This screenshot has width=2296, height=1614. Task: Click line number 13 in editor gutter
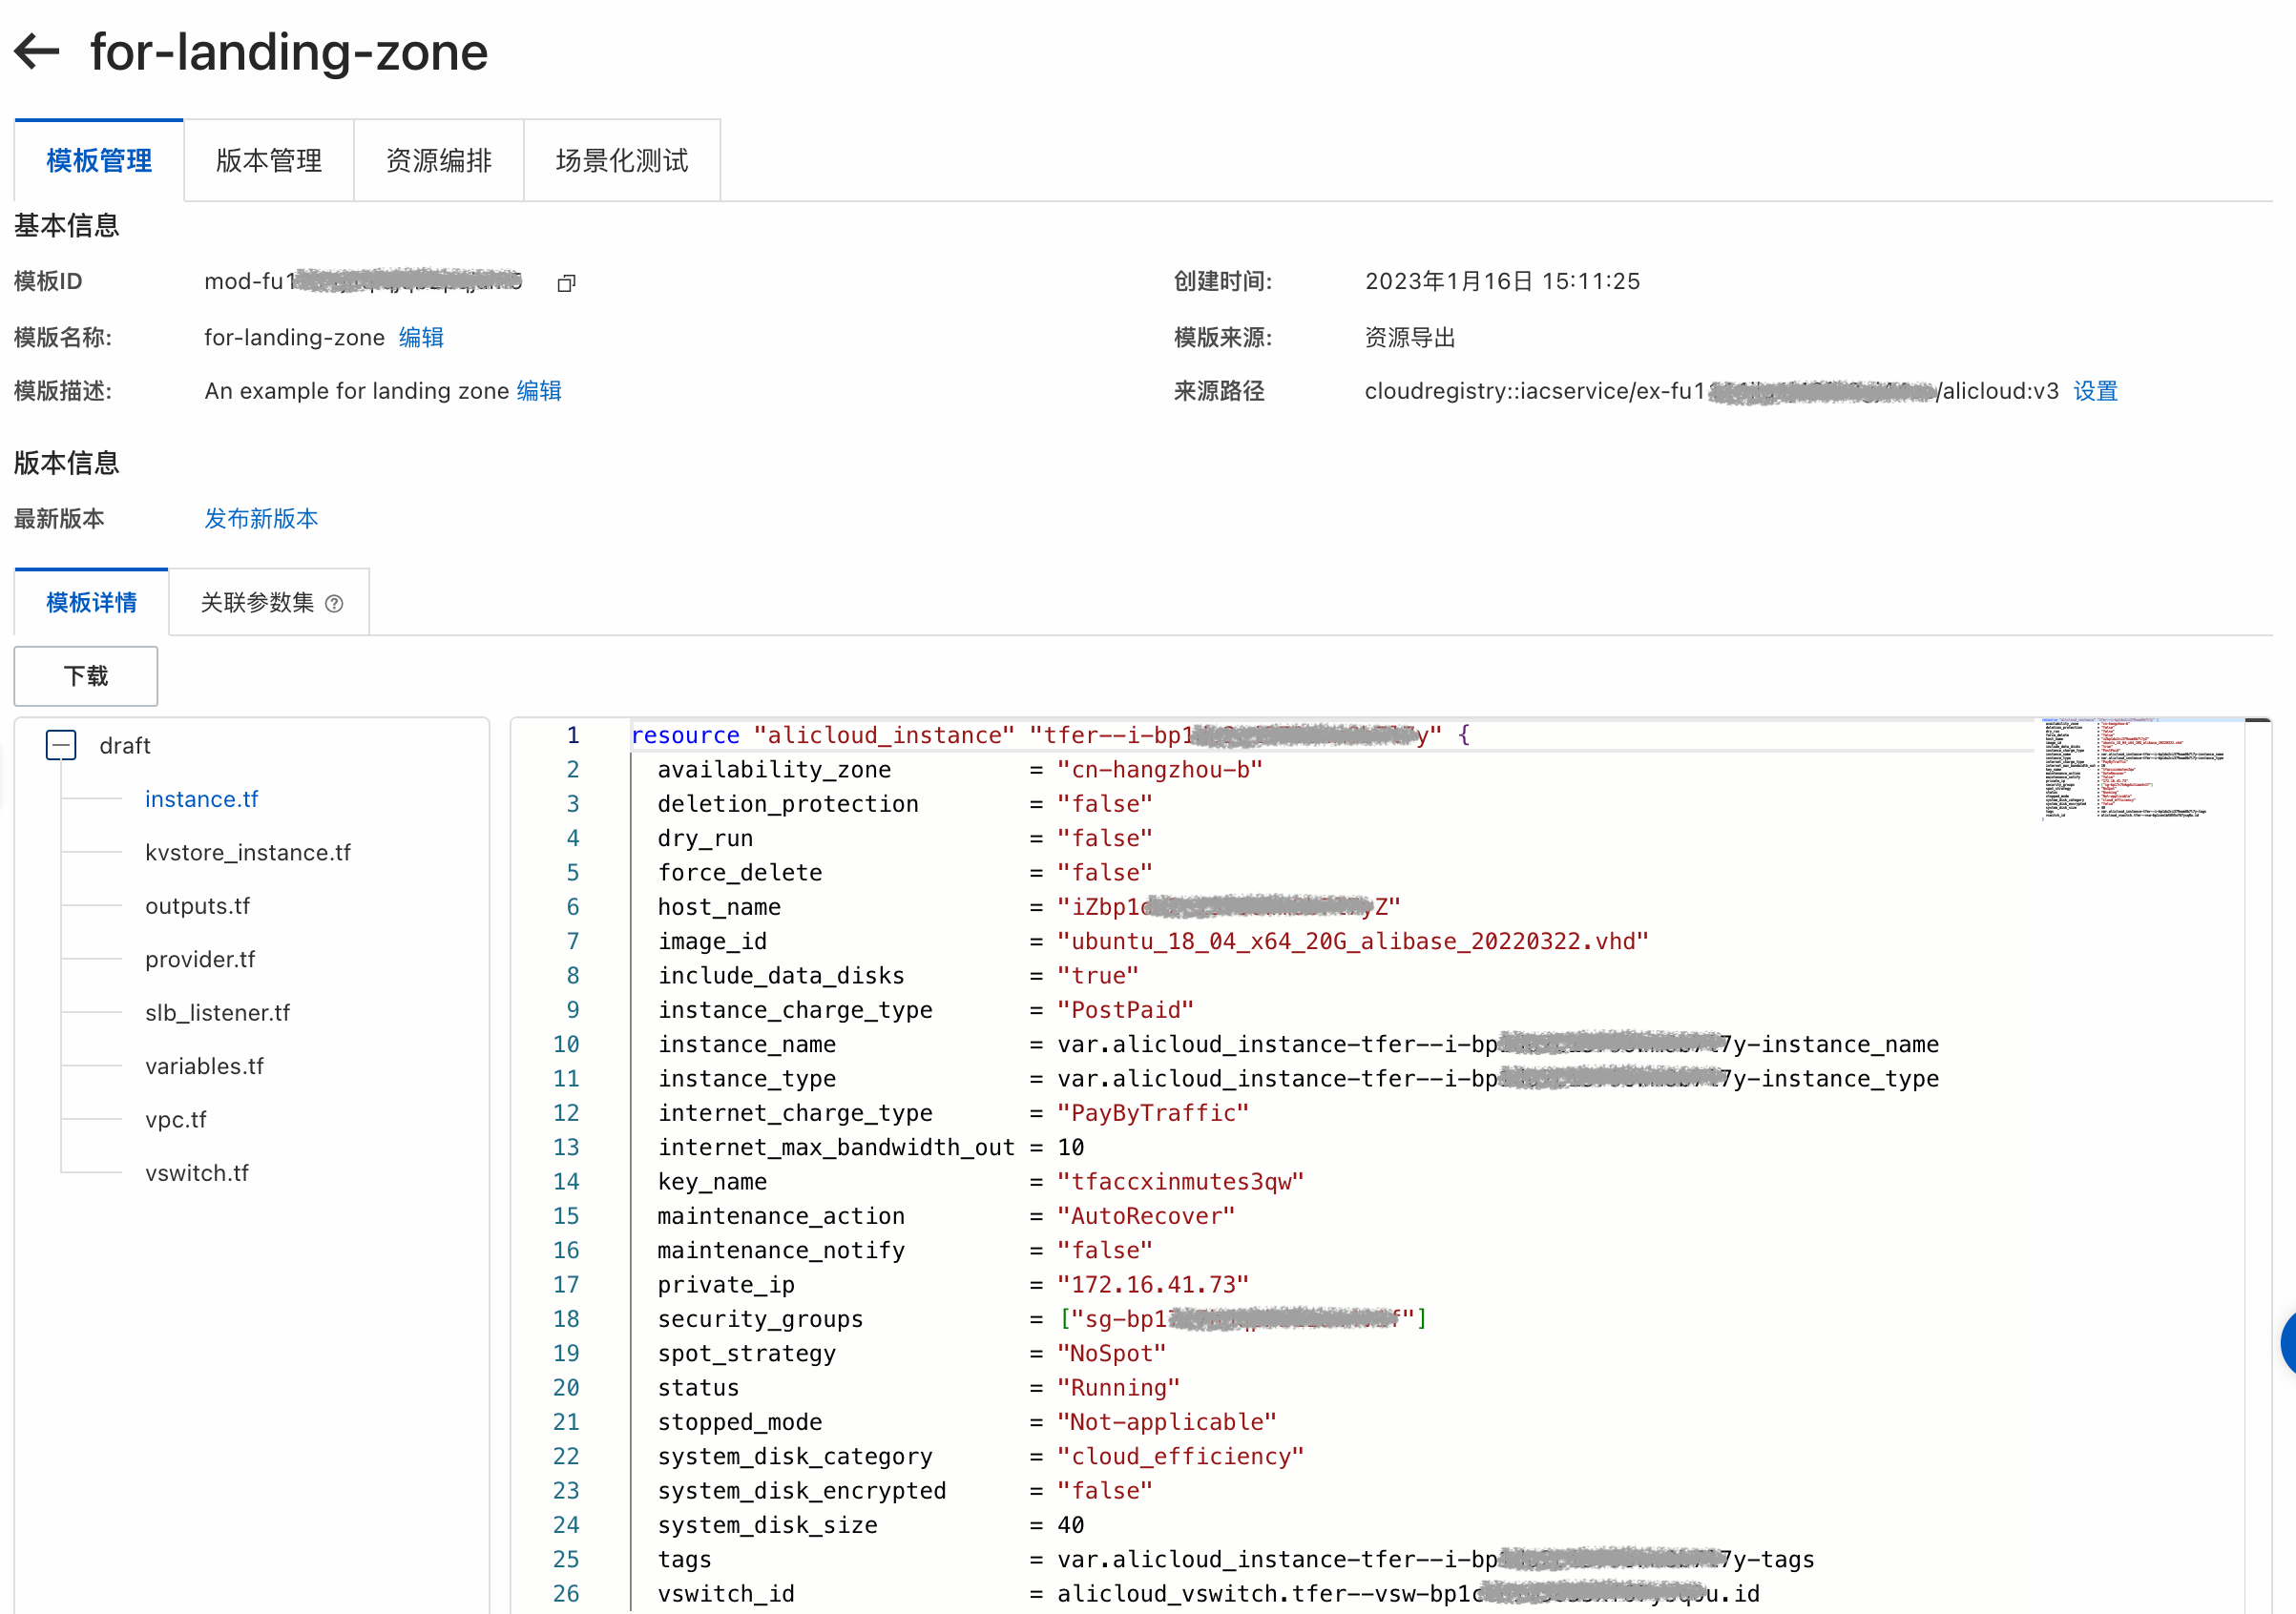click(x=566, y=1148)
